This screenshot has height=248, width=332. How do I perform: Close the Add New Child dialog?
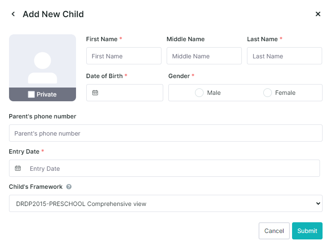pyautogui.click(x=318, y=14)
